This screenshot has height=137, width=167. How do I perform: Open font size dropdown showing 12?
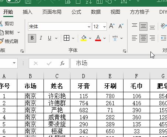100,27
